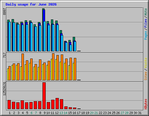149x116 pixels.
Task: Click day label 1 on x-axis
Action: [x=10, y=113]
